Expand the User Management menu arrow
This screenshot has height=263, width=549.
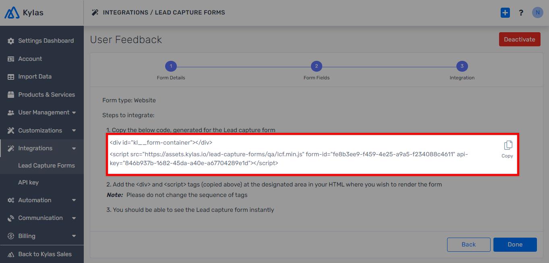point(74,113)
